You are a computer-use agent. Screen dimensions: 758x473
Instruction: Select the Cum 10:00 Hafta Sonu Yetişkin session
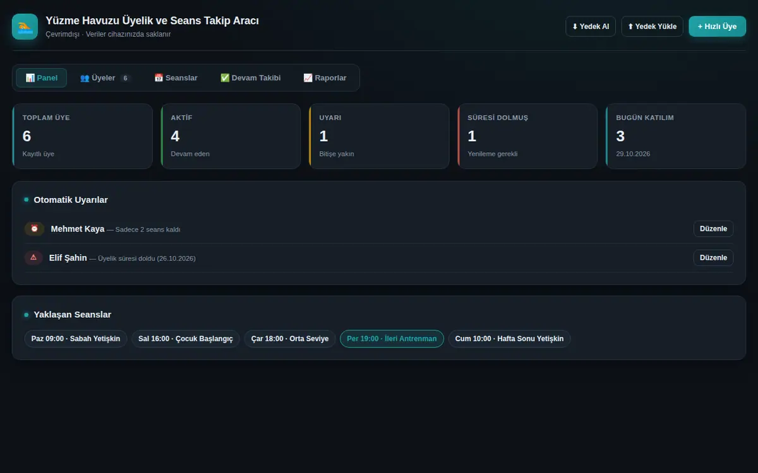coord(509,339)
